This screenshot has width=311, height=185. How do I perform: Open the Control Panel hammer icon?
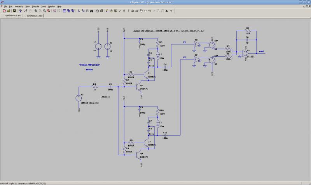pyautogui.click(x=19, y=11)
